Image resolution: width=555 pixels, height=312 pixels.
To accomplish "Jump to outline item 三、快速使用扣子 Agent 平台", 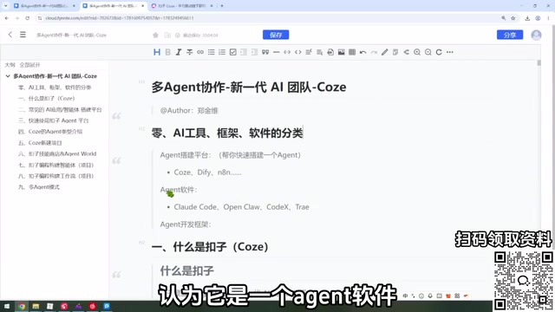I will pos(54,120).
